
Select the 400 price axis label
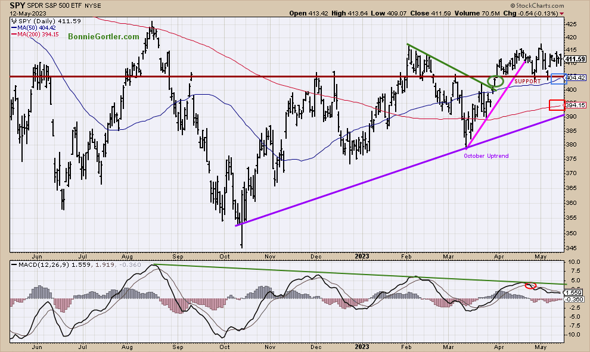tap(571, 90)
